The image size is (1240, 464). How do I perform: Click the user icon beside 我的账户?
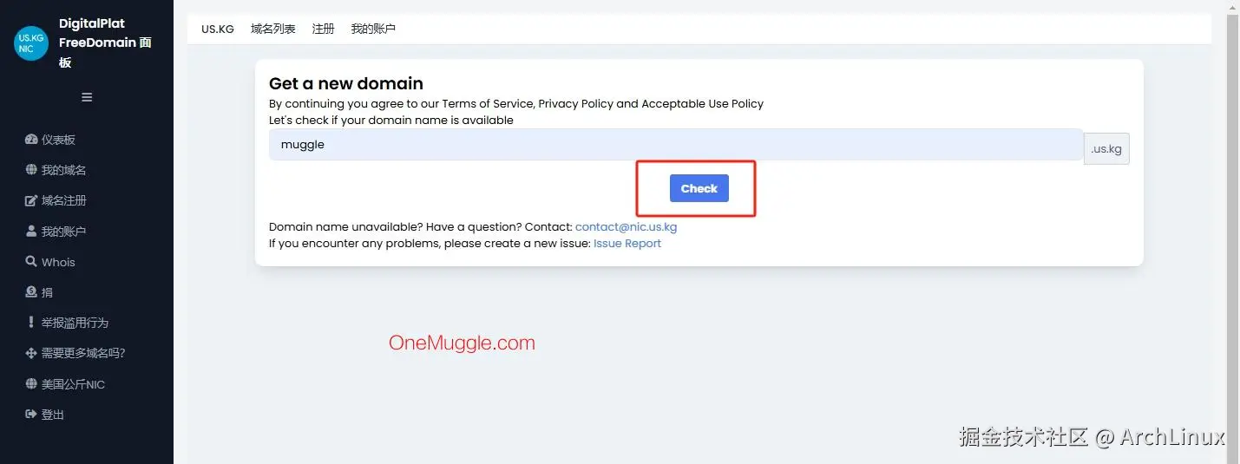(32, 232)
